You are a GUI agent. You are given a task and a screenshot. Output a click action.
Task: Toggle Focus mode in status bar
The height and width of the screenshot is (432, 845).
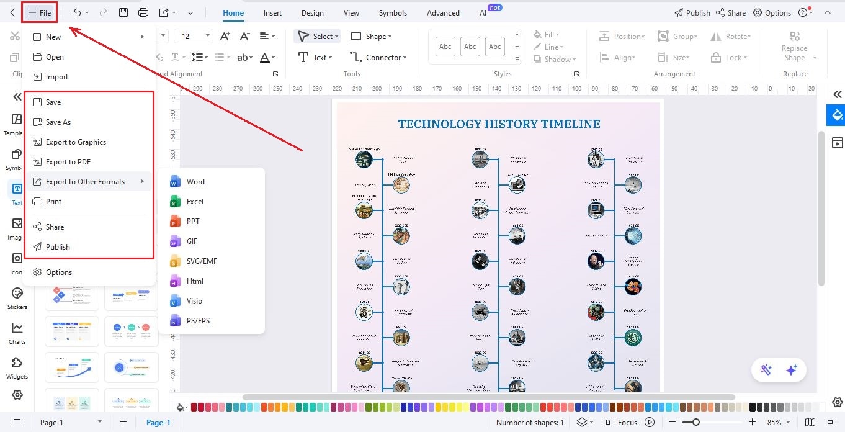(x=620, y=422)
